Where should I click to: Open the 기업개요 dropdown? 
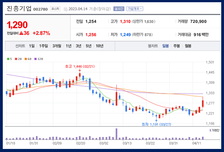(135, 9)
